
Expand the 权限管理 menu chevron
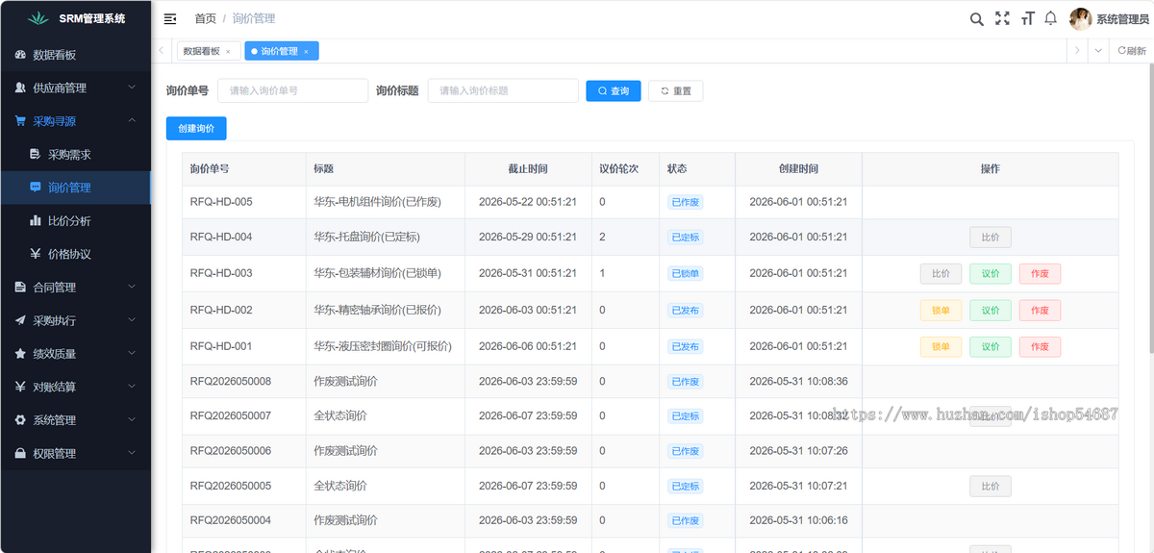coord(132,453)
